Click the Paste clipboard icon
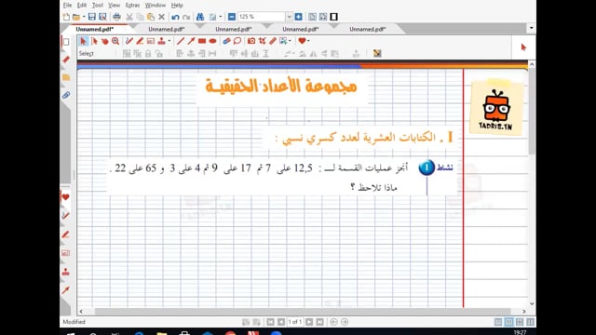Screen dimensions: 596x335 click(151, 17)
